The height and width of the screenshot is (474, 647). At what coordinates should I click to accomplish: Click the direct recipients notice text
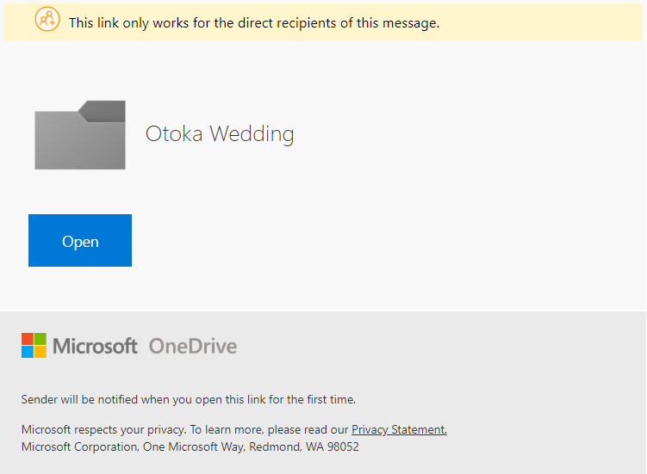point(254,23)
